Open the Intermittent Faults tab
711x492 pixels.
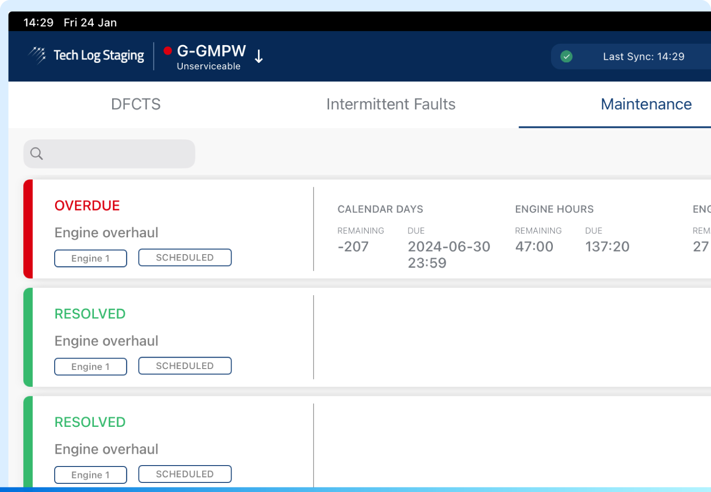[391, 104]
